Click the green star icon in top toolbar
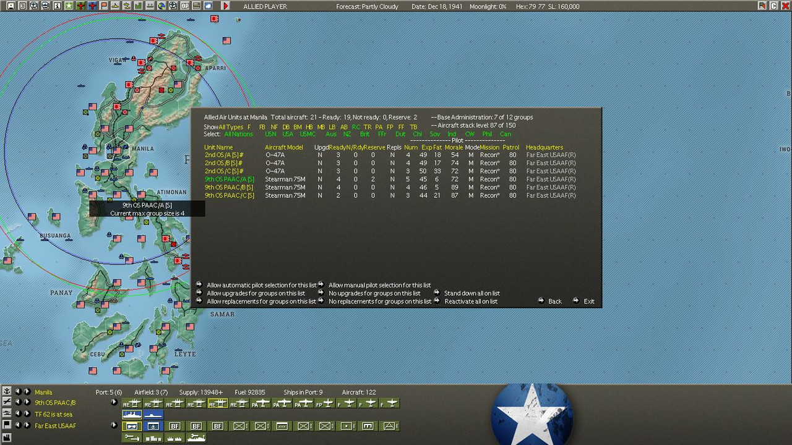 tap(69, 6)
